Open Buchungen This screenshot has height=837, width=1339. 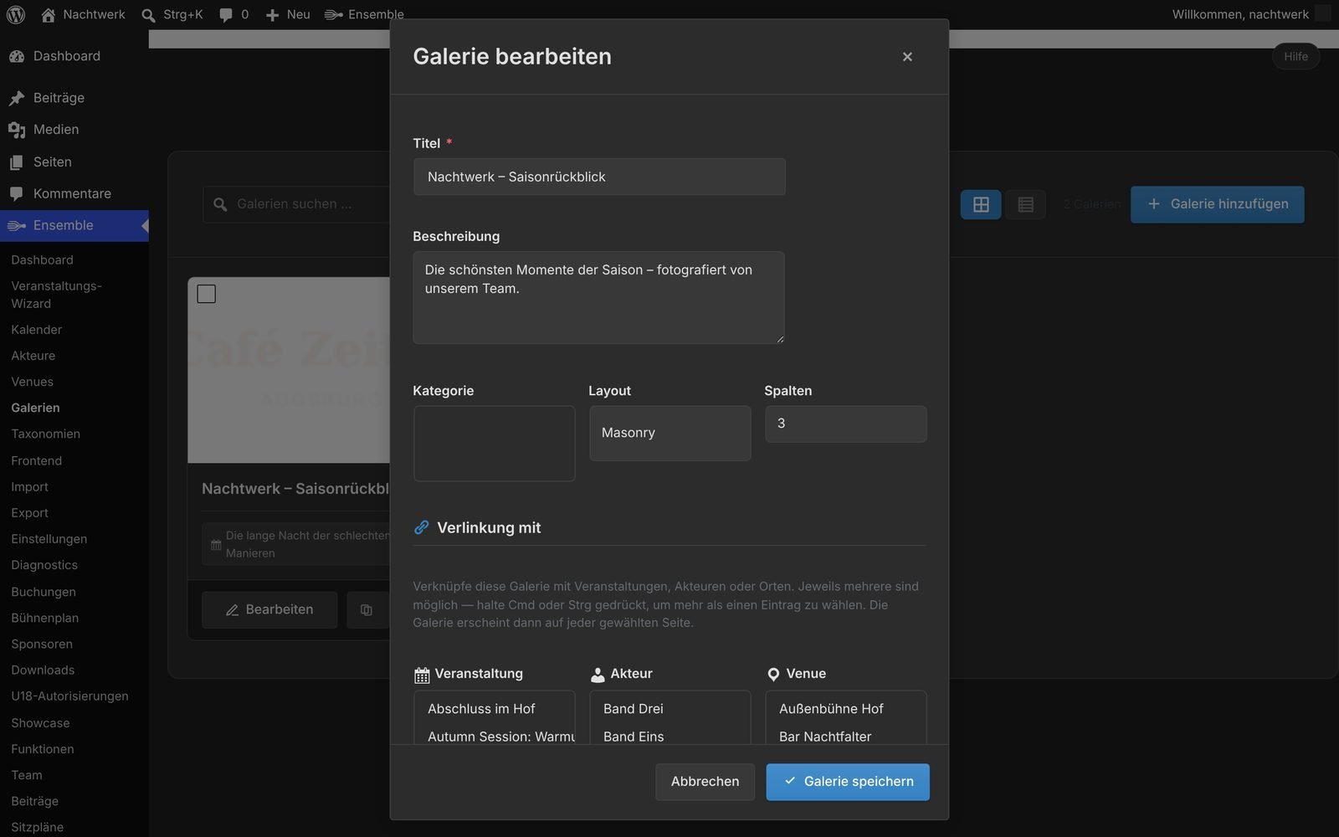pyautogui.click(x=44, y=592)
